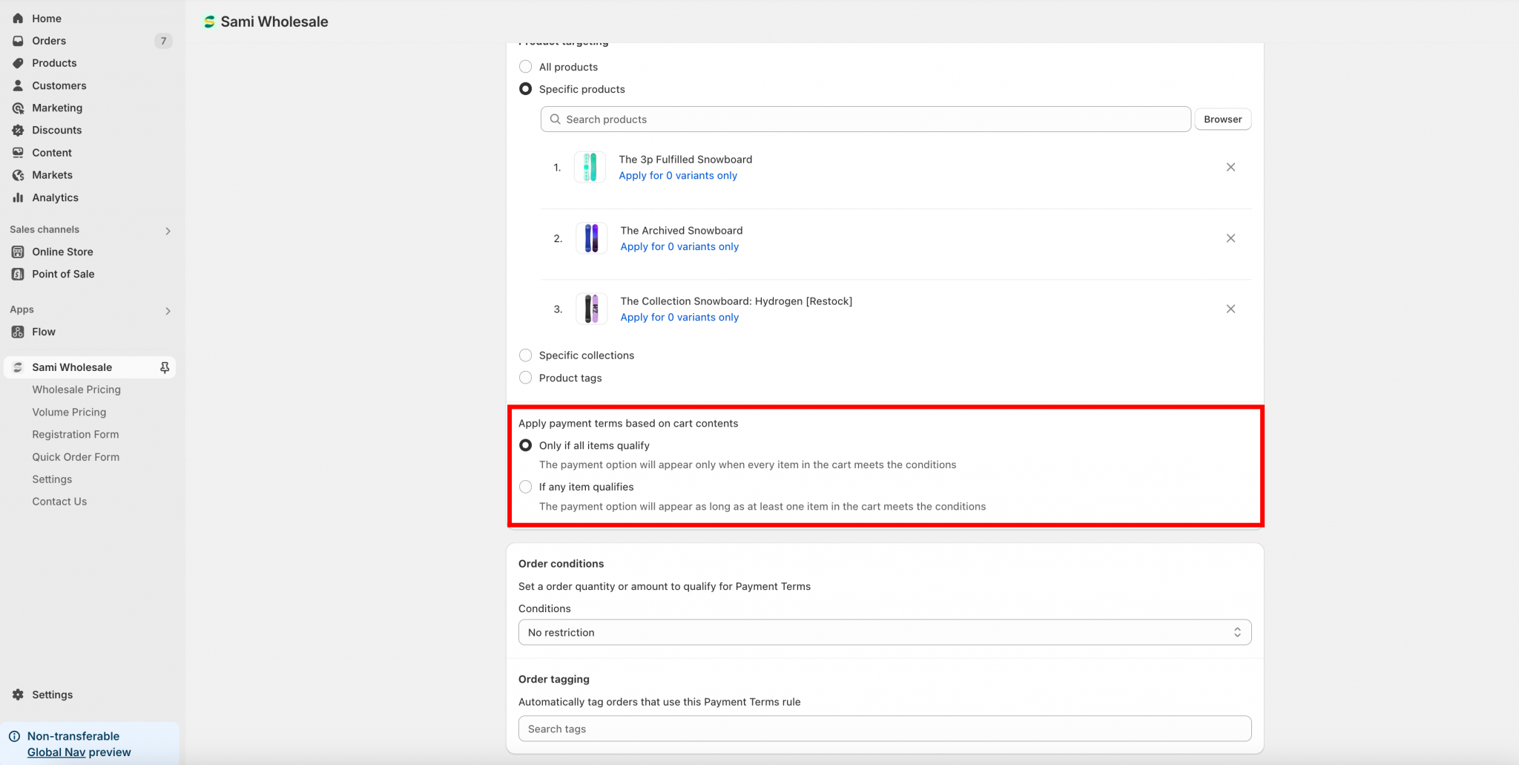Open Discounts via its badge icon
The height and width of the screenshot is (765, 1519).
click(18, 130)
